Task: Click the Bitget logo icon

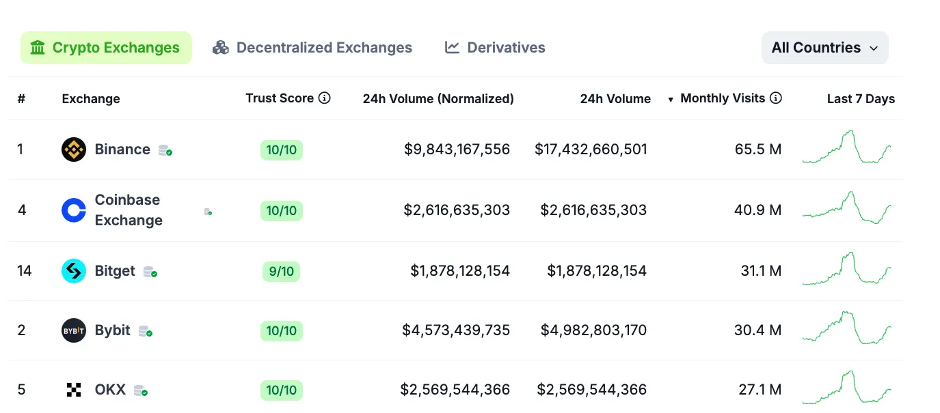Action: [74, 270]
